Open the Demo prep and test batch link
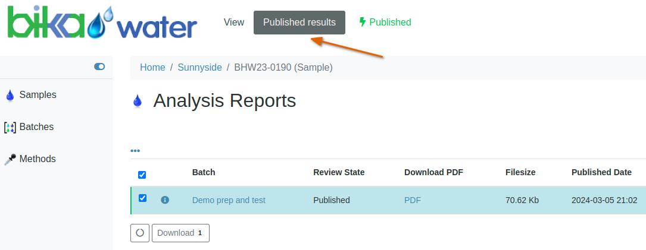Image resolution: width=646 pixels, height=250 pixels. tap(229, 200)
